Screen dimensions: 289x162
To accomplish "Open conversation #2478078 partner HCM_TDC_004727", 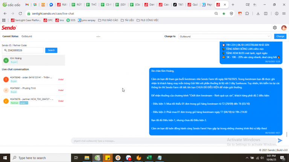I will 33,101.
